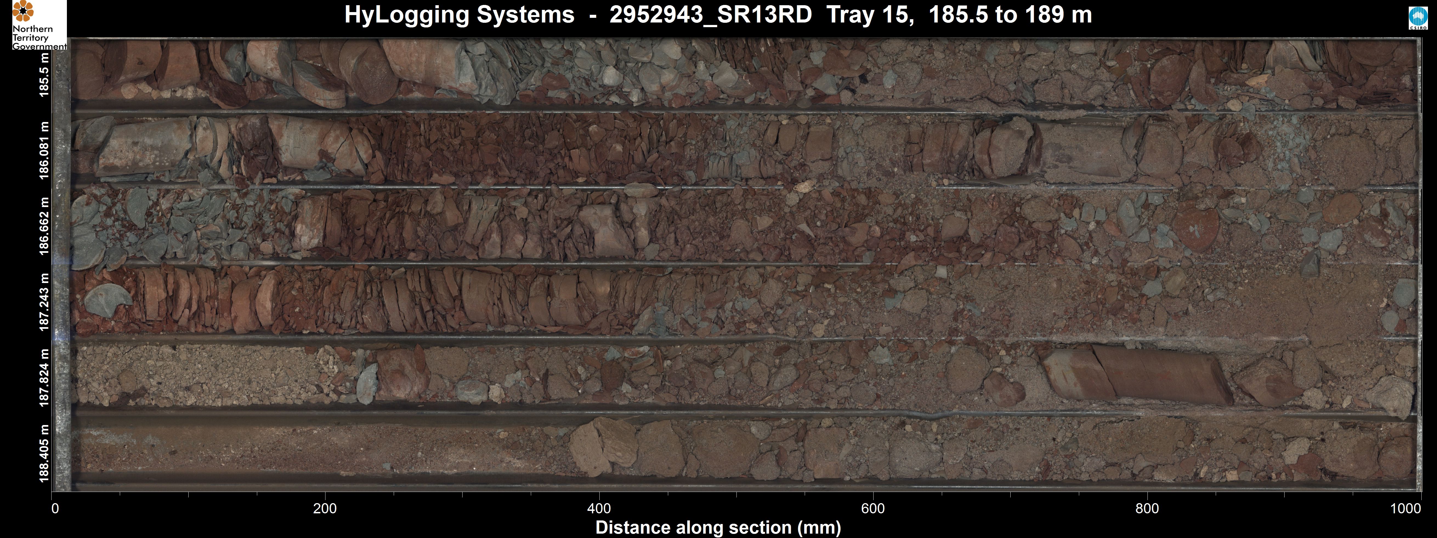Click the 186.081 m depth label
This screenshot has width=1437, height=538.
pyautogui.click(x=45, y=151)
